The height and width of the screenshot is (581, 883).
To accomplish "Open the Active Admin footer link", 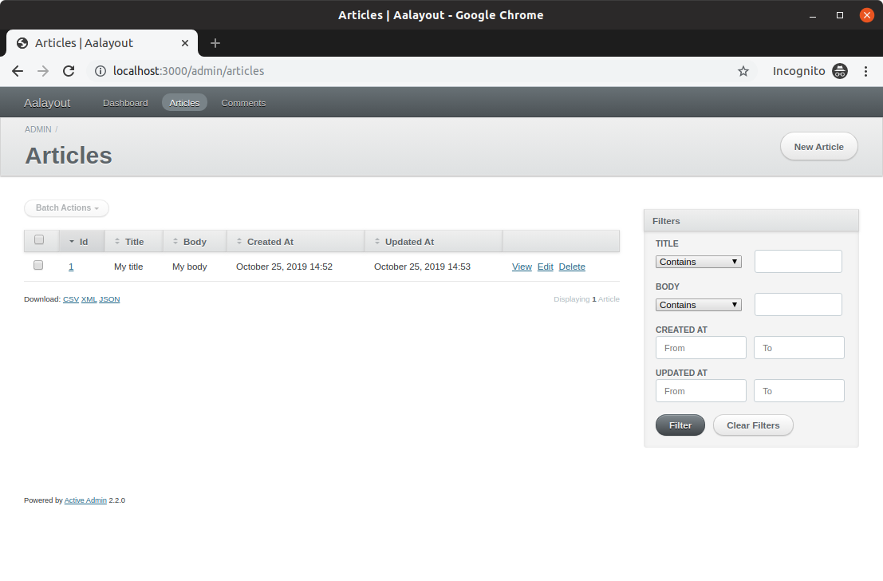I will click(85, 500).
